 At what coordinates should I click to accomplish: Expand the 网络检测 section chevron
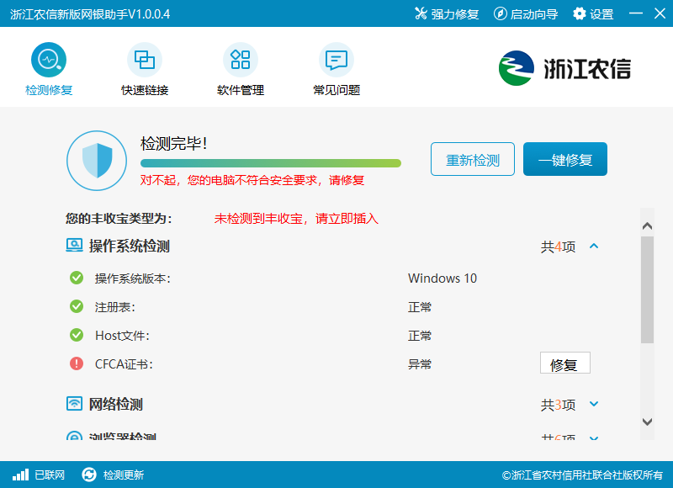(594, 404)
